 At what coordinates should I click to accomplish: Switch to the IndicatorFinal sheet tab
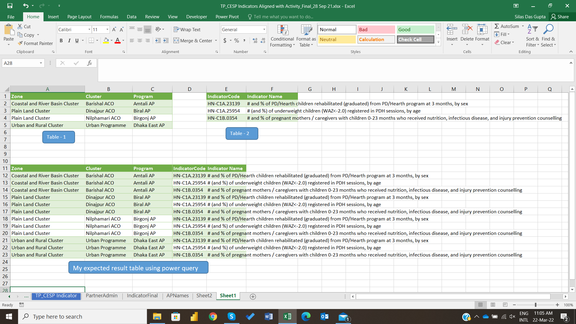(x=142, y=296)
